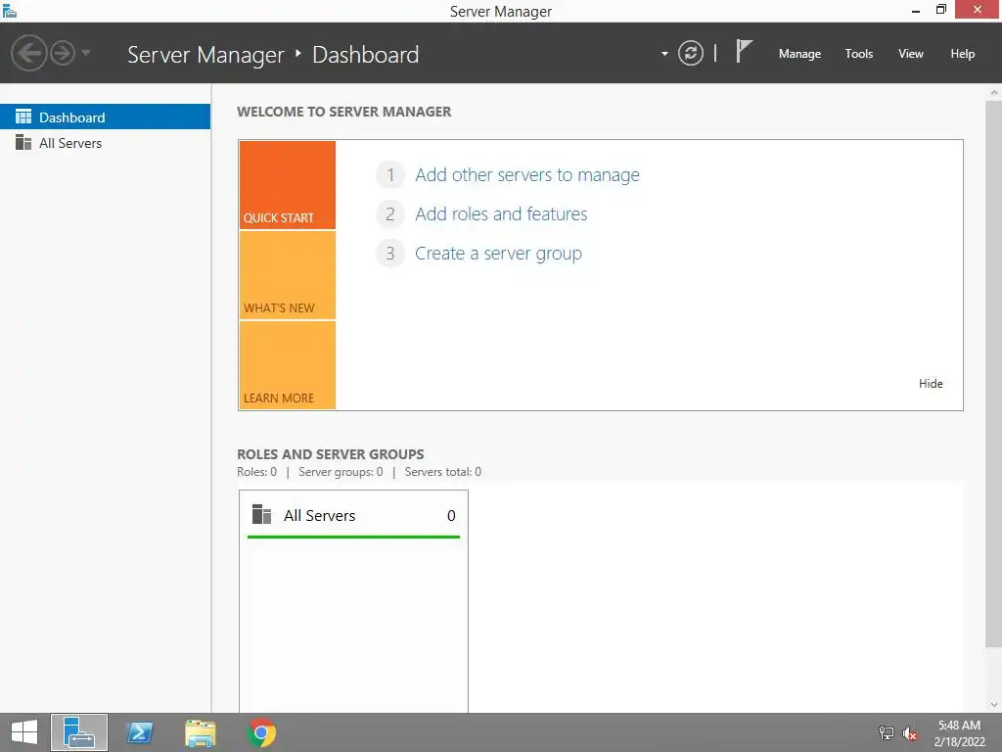Restore down the Server Manager window
The image size is (1002, 752).
coord(940,10)
